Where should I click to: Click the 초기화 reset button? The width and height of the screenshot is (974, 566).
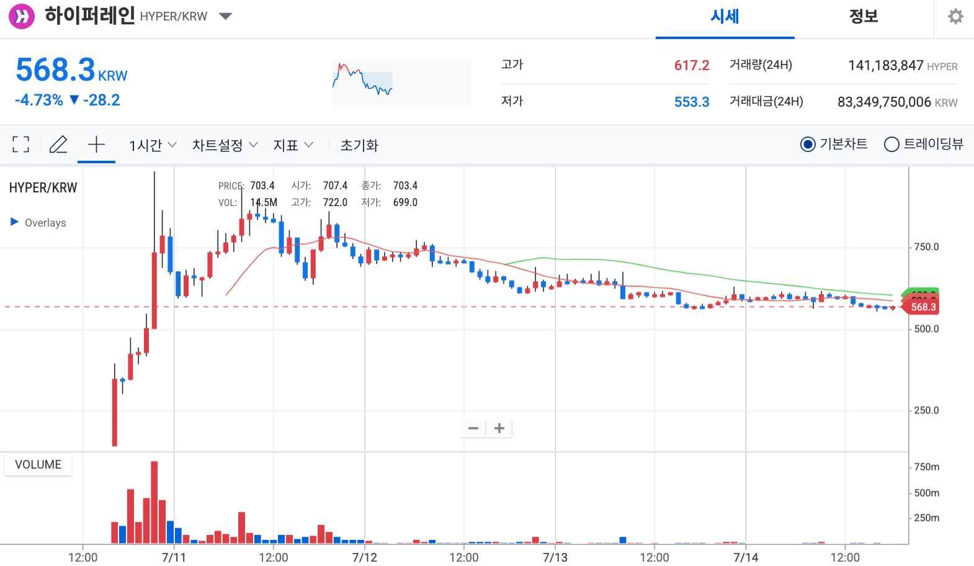click(359, 145)
